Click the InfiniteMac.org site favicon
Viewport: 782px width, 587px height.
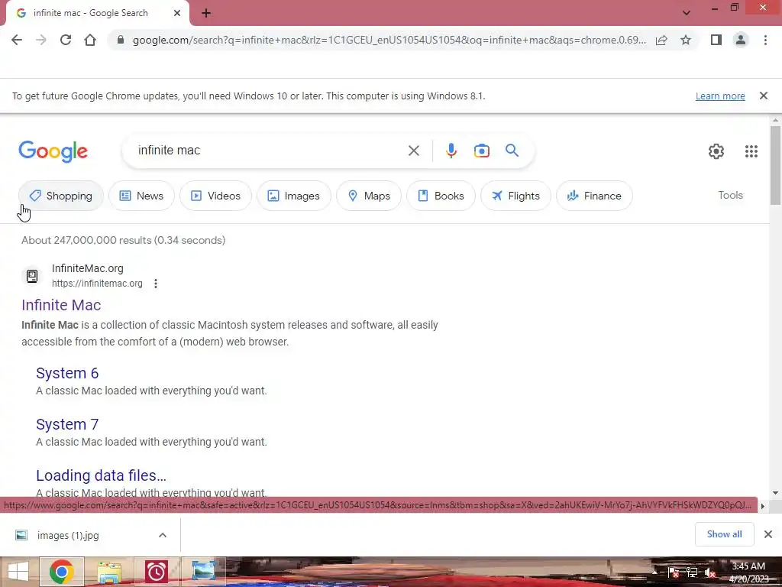pos(32,275)
